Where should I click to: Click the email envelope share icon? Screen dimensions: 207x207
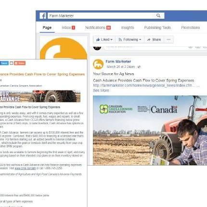pos(12,63)
